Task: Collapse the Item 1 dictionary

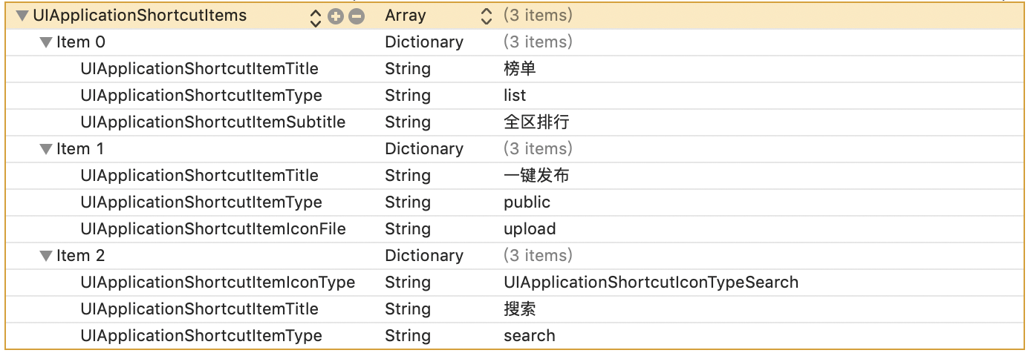Action: pyautogui.click(x=46, y=150)
